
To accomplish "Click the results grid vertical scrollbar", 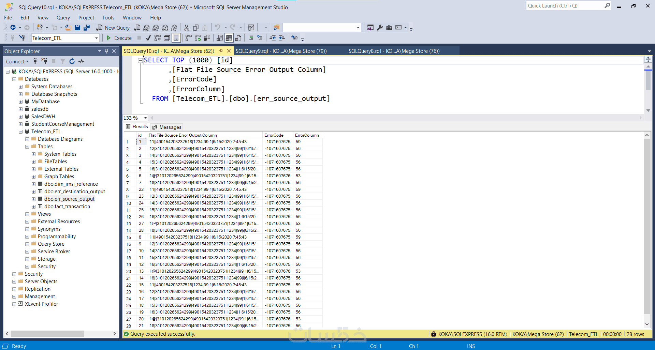I will 647,227.
